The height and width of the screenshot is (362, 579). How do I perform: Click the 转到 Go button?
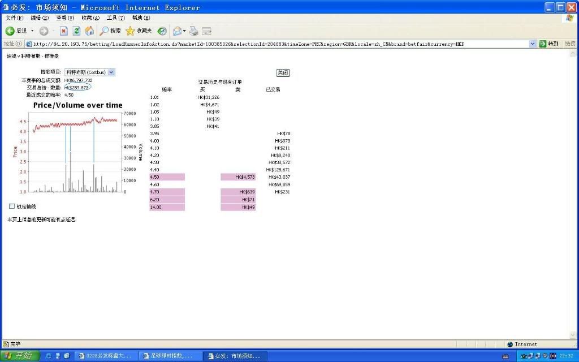(548, 44)
